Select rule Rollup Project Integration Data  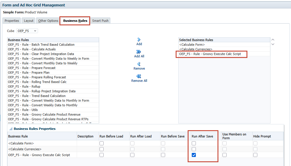53,91
